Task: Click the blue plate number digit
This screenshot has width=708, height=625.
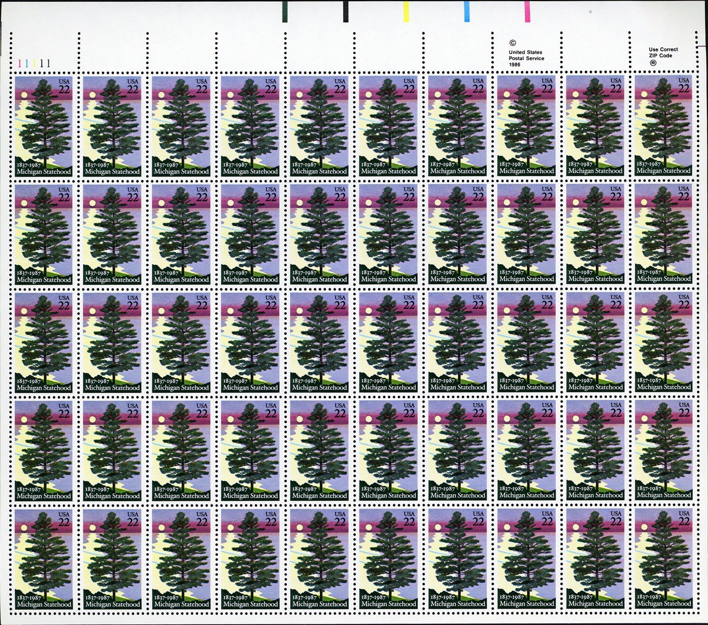Action: [27, 63]
